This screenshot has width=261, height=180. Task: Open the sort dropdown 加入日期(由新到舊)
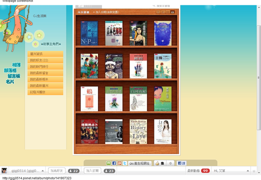(106, 12)
